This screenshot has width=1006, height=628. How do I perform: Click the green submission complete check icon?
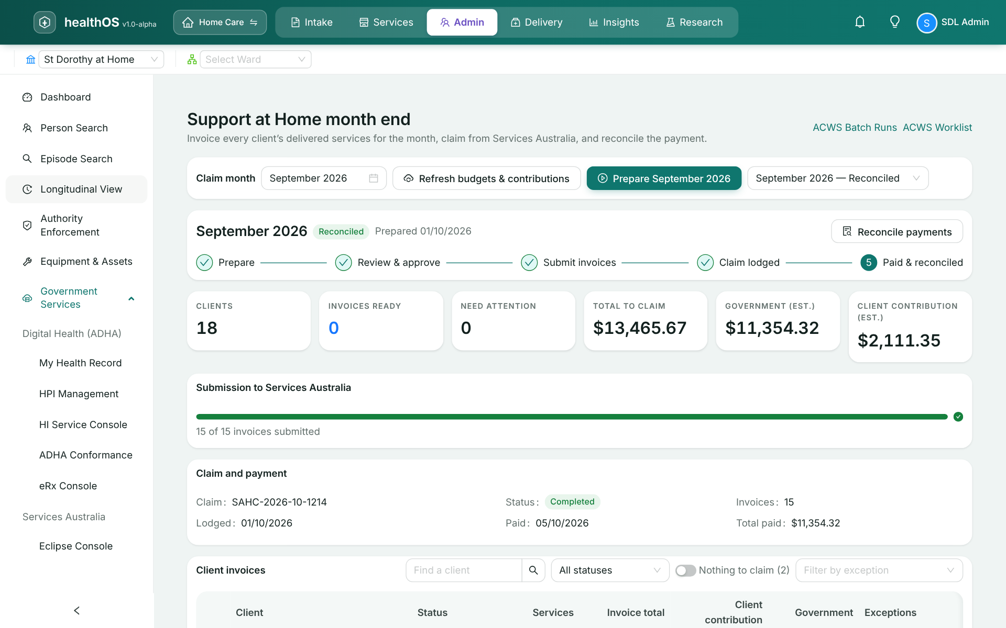pos(958,417)
